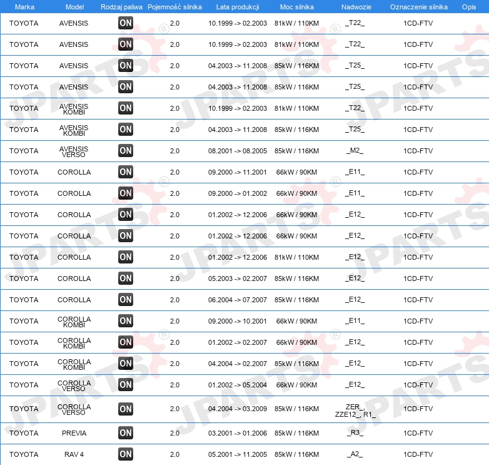The width and height of the screenshot is (489, 465).
Task: Select ON badge for Avensis Kombi _T25_ row
Action: pyautogui.click(x=126, y=130)
